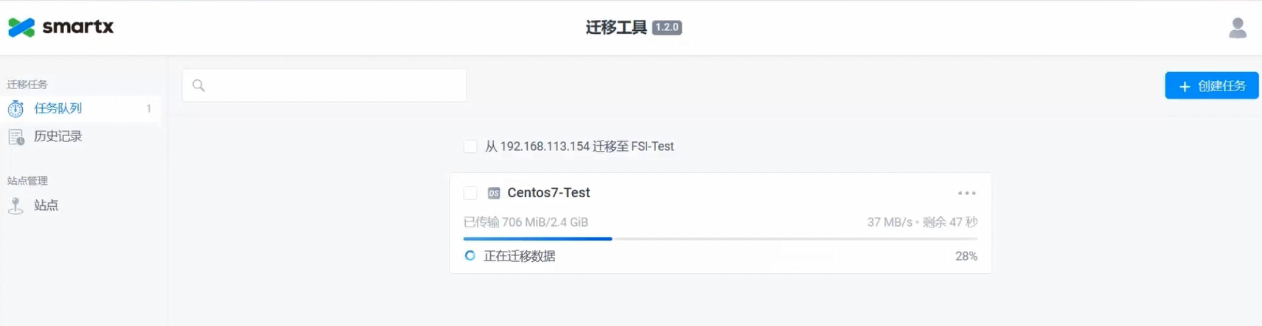
Task: Check the 从 192.168.113.154 迁移至 FSI-Test checkbox
Action: coord(470,146)
